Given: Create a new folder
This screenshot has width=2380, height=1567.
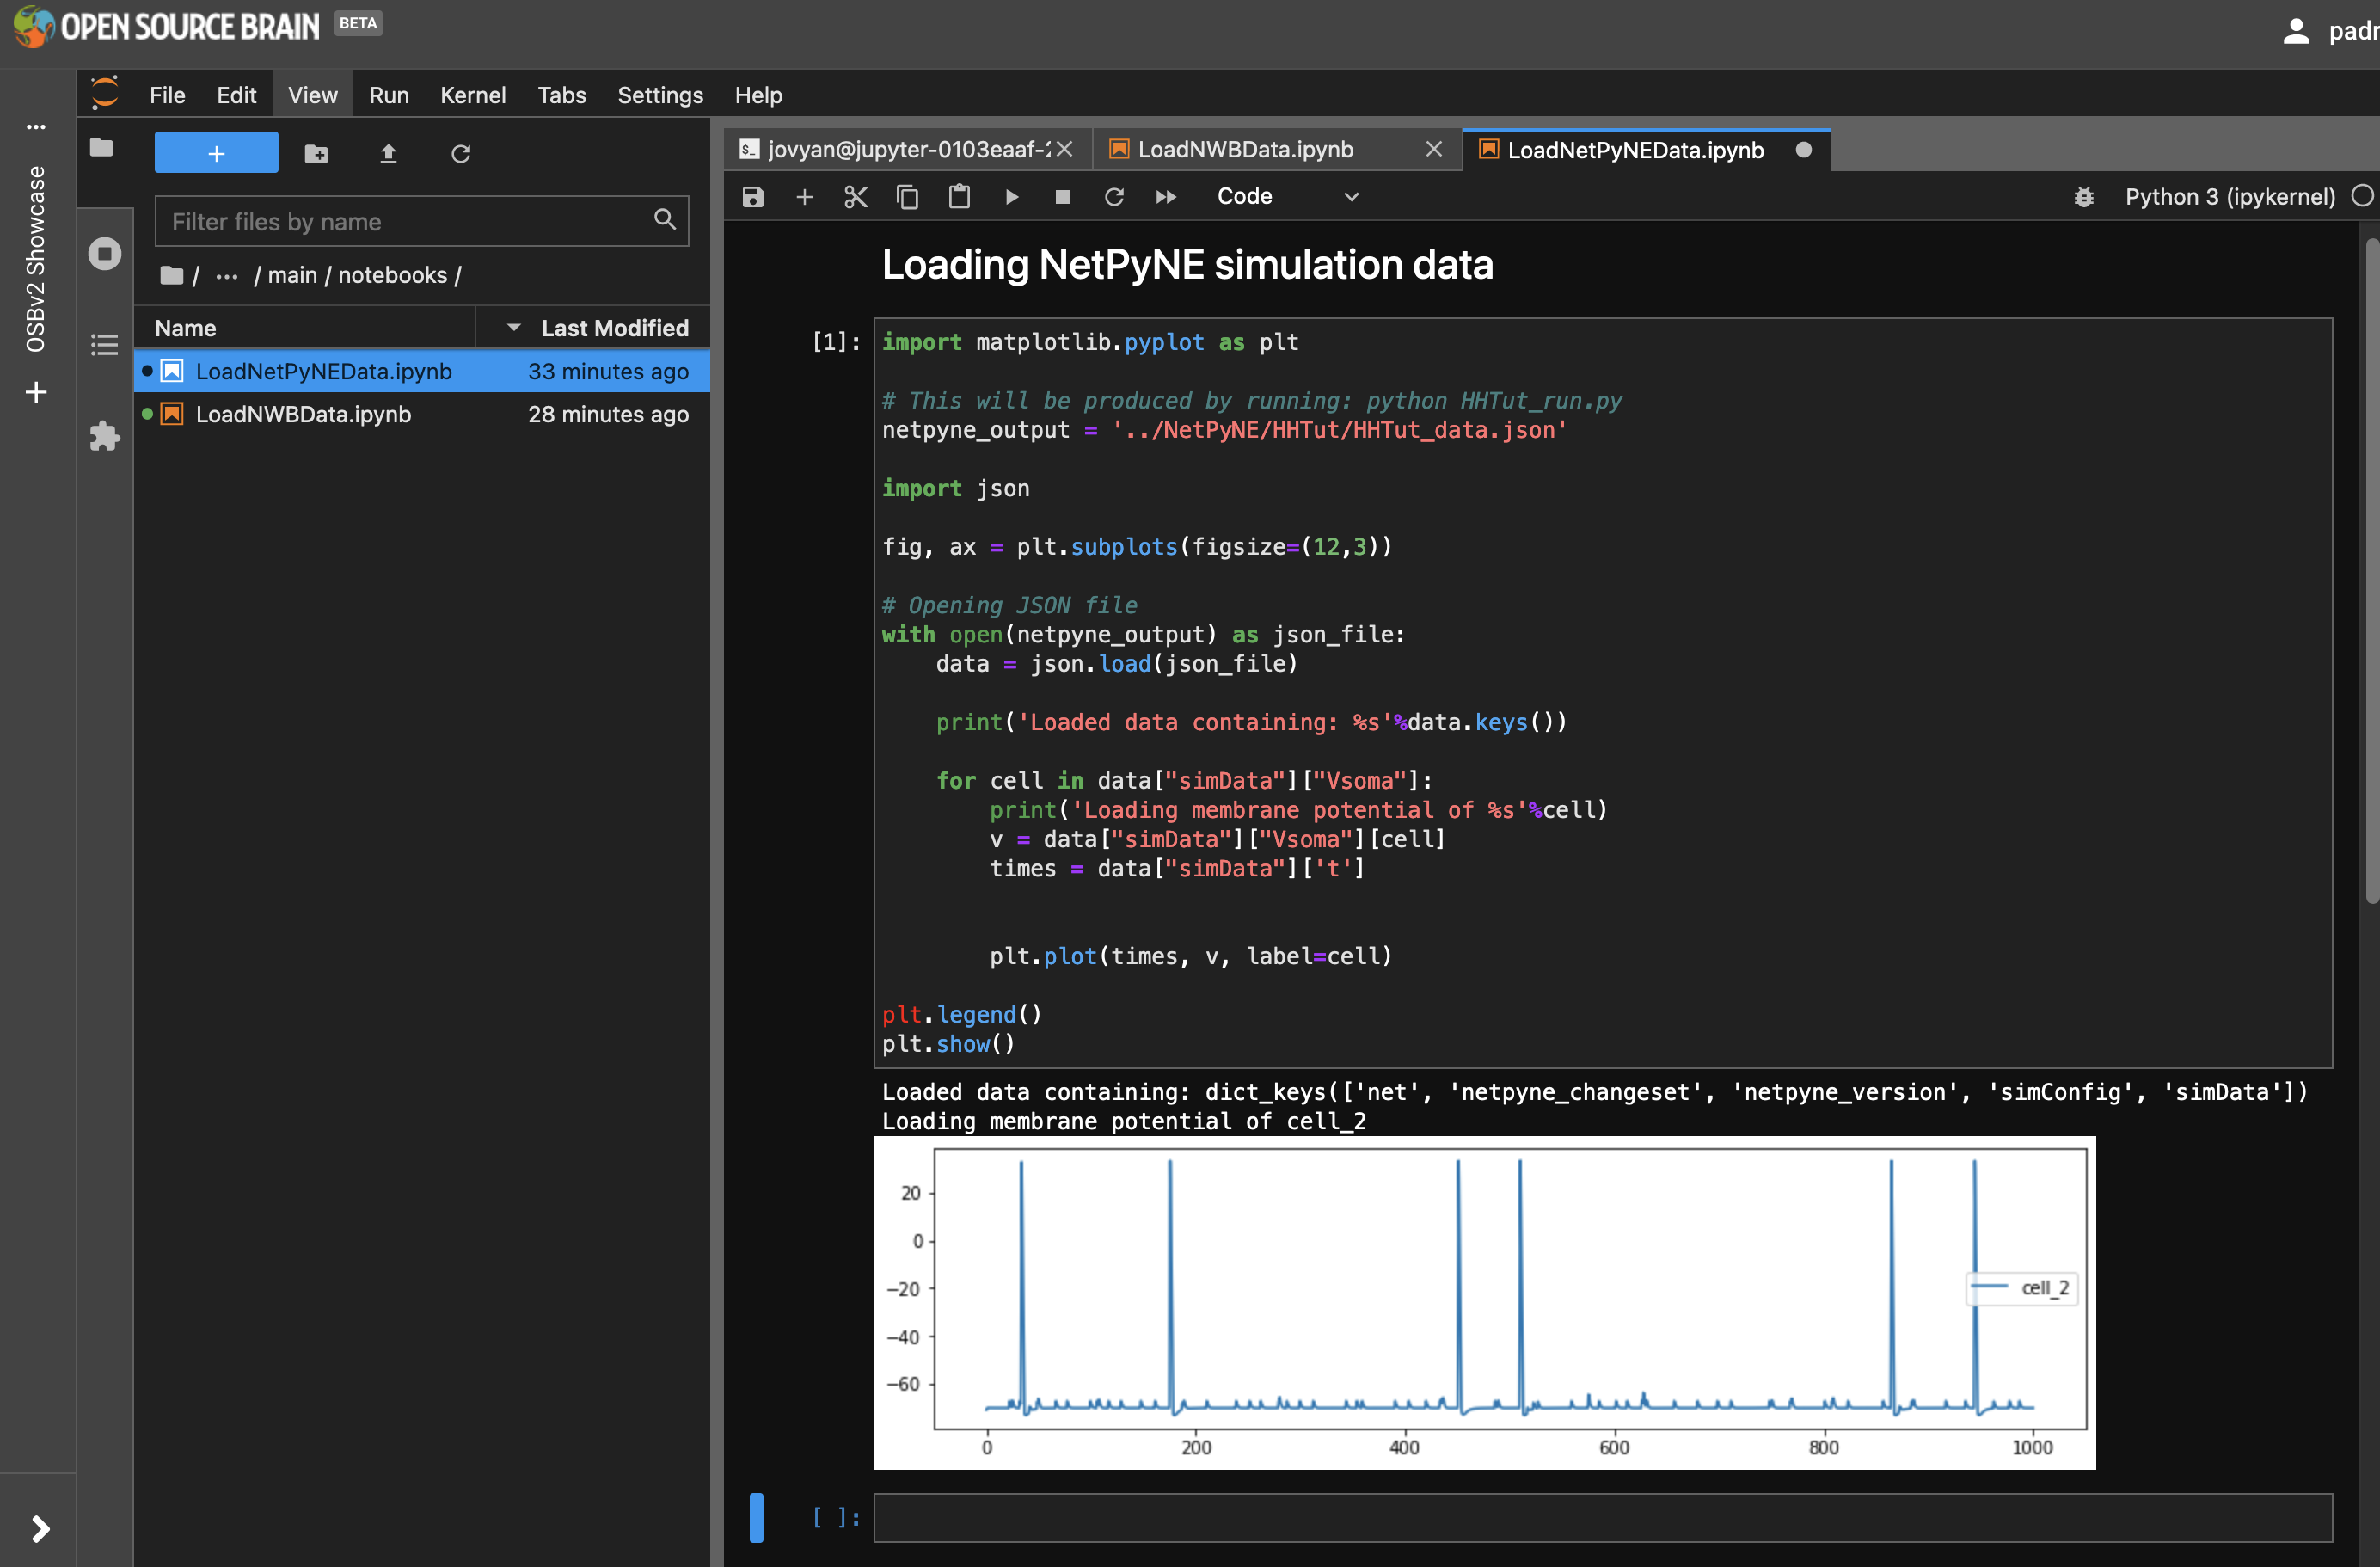Looking at the screenshot, I should (x=316, y=154).
